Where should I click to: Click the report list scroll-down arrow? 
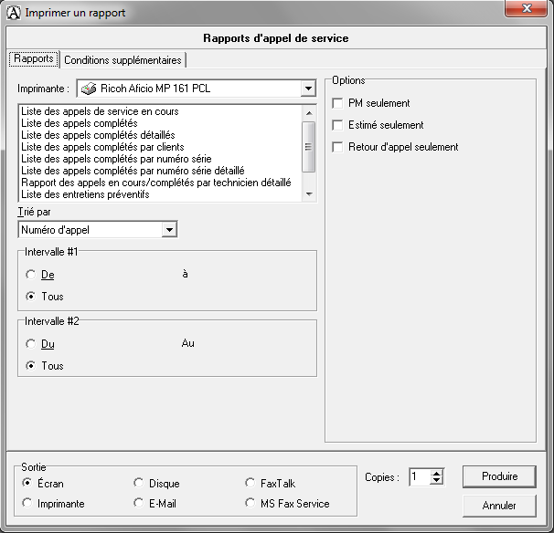(x=309, y=194)
